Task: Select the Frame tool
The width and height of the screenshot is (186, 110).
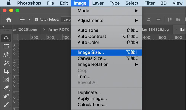Action: (6, 79)
